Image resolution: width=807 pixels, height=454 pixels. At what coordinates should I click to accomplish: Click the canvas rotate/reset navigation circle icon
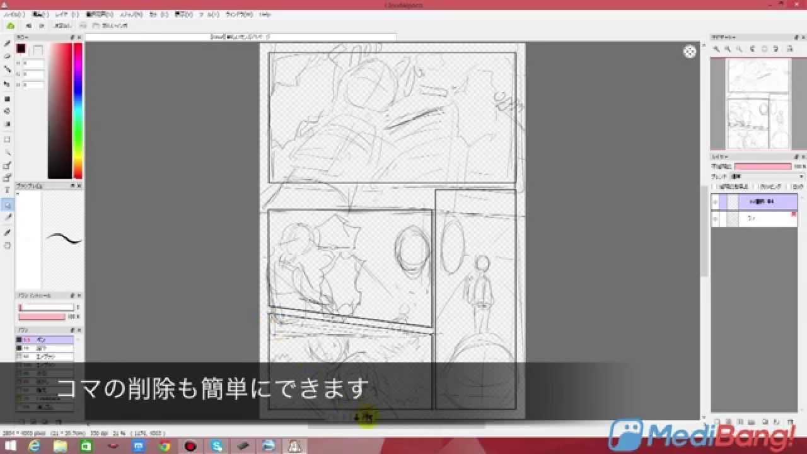pos(690,52)
